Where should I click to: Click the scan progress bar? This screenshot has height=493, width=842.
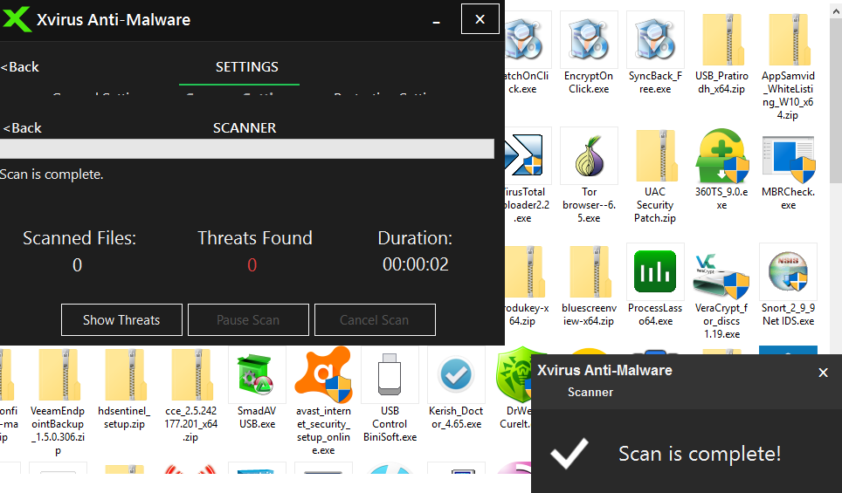pos(247,148)
